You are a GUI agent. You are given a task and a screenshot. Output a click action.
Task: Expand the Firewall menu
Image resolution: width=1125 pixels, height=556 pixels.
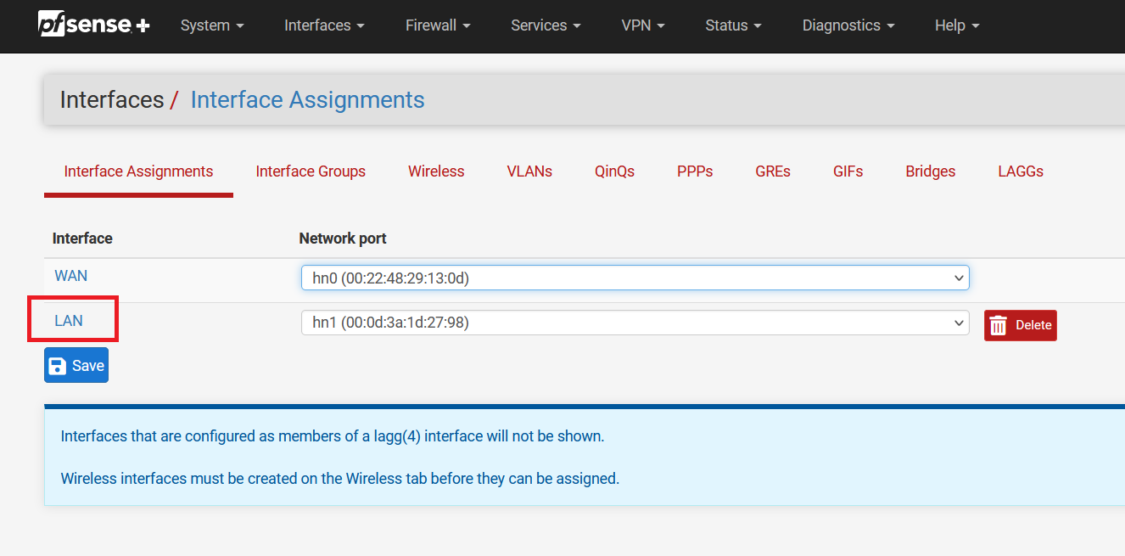point(437,25)
